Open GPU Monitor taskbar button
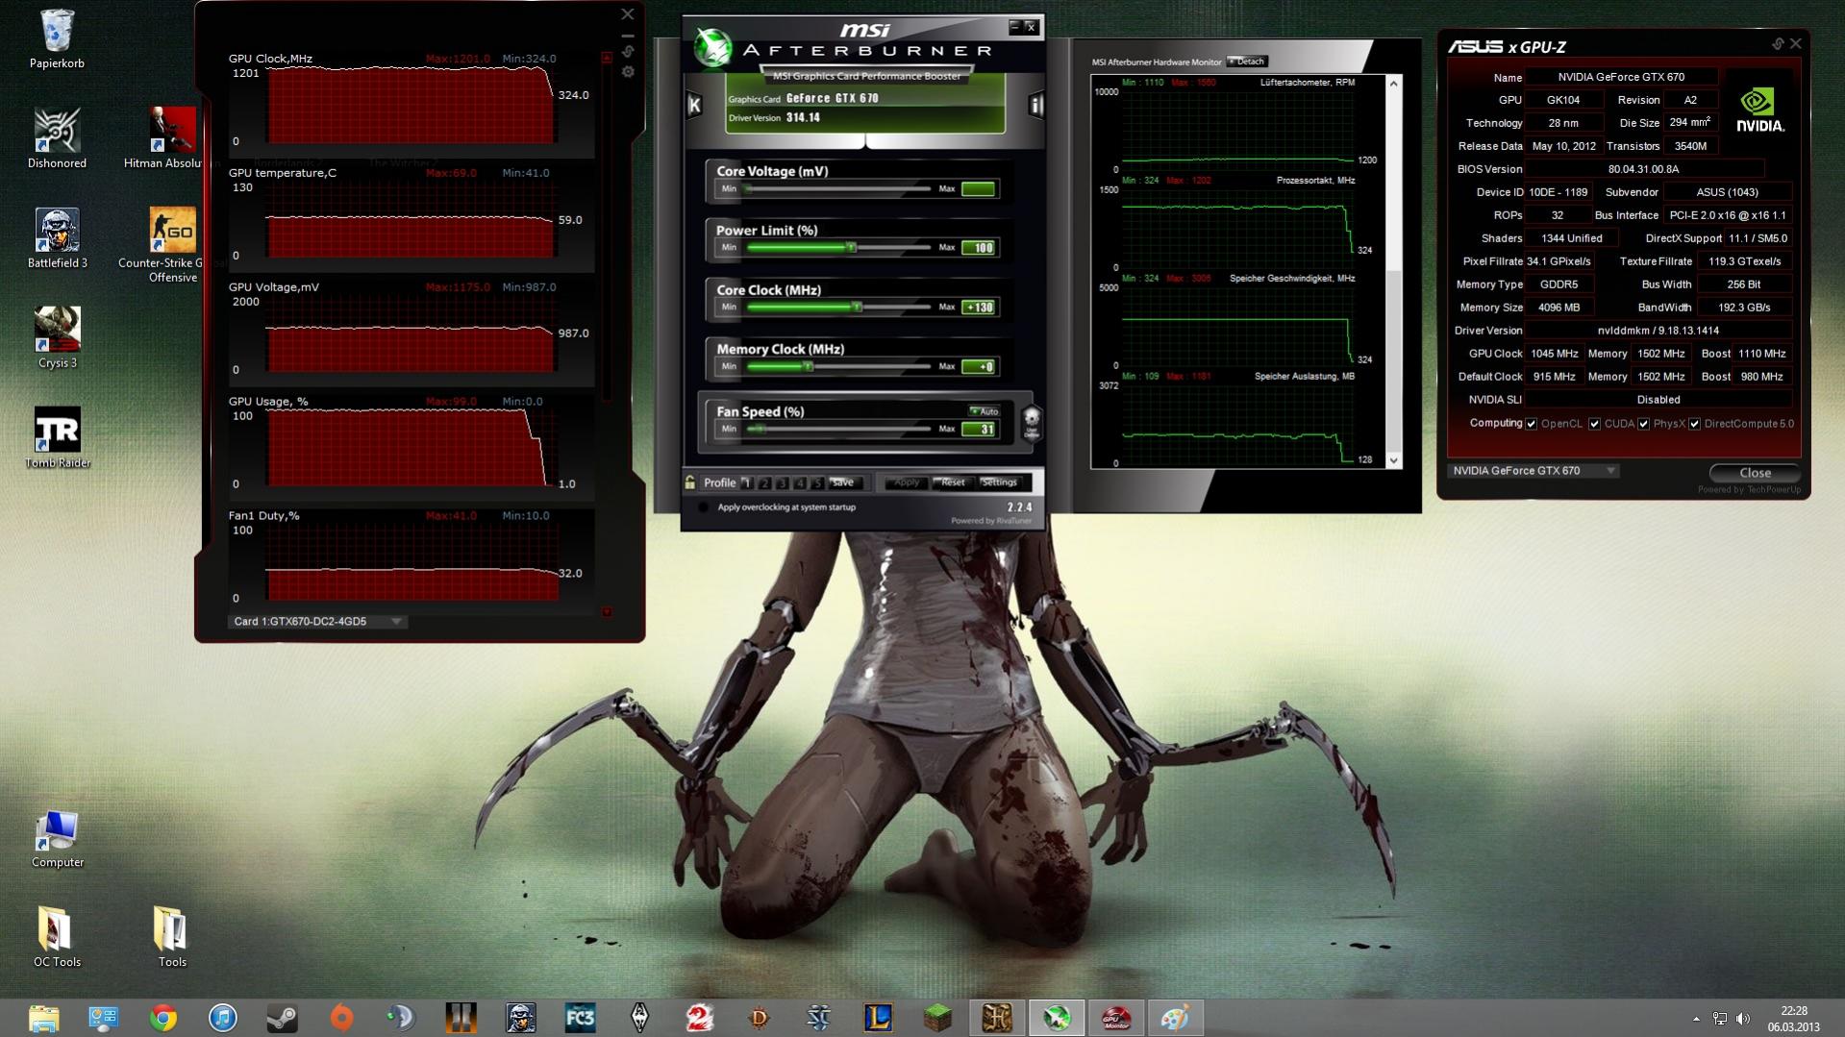The height and width of the screenshot is (1037, 1845). [x=1116, y=1018]
